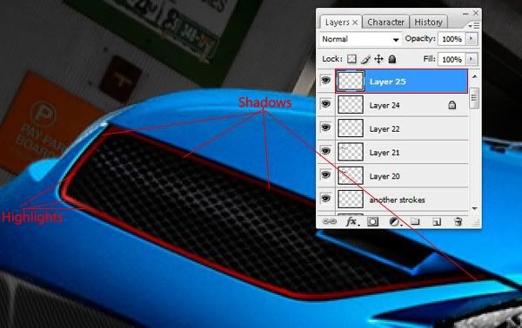This screenshot has width=522, height=328.
Task: Open the layer style fx menu
Action: (352, 221)
